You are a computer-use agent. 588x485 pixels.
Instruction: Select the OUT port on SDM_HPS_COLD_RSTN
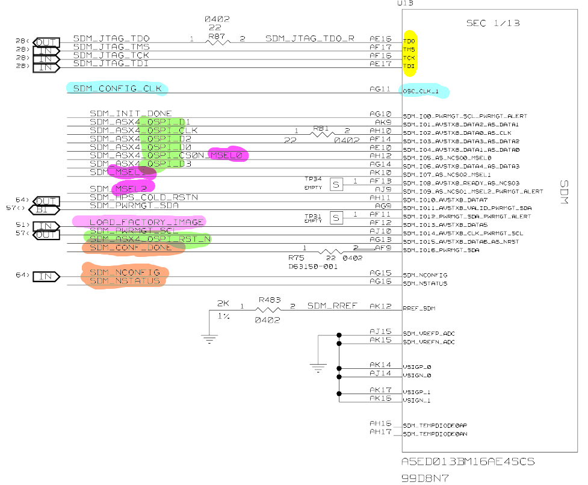[46, 201]
